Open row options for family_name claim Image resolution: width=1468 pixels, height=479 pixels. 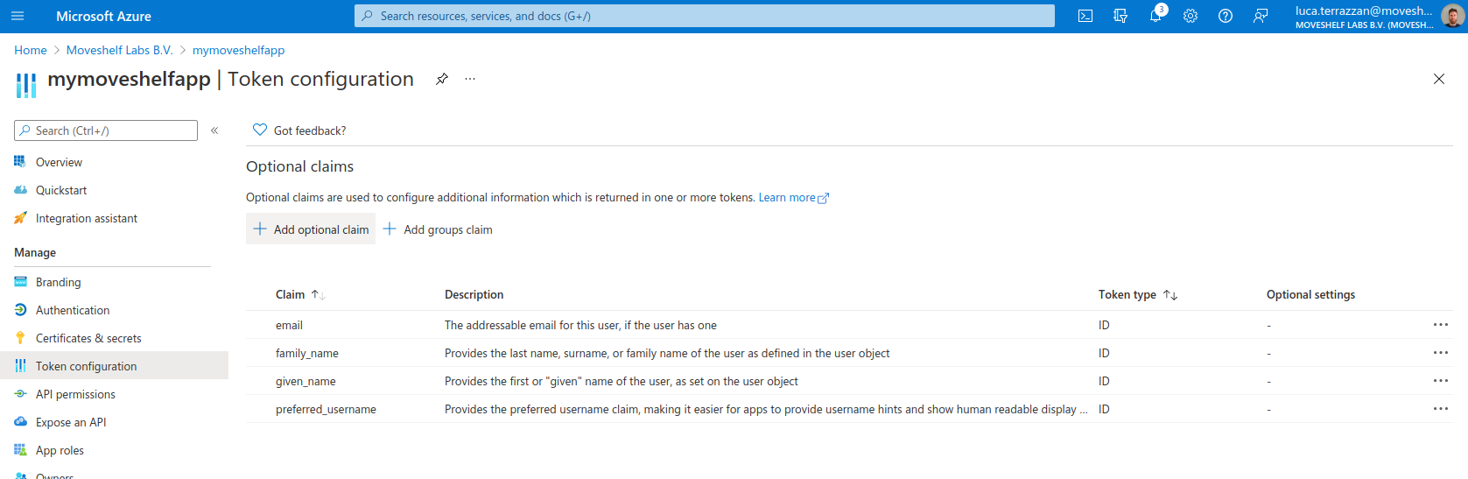click(x=1441, y=353)
